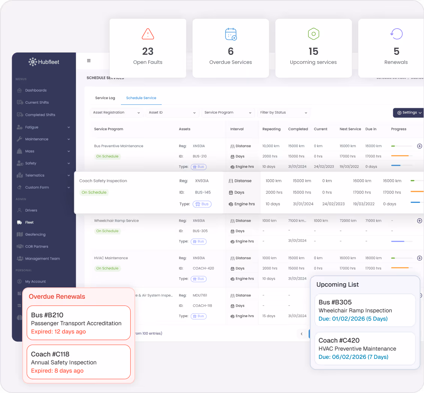This screenshot has height=393, width=424.
Task: Open the Settings button dropdown
Action: [x=409, y=112]
